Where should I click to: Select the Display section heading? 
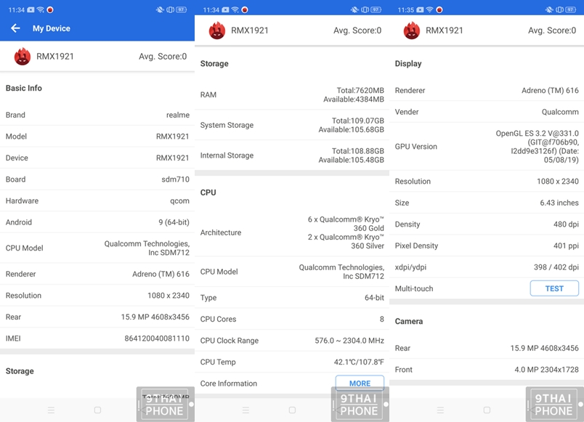408,64
